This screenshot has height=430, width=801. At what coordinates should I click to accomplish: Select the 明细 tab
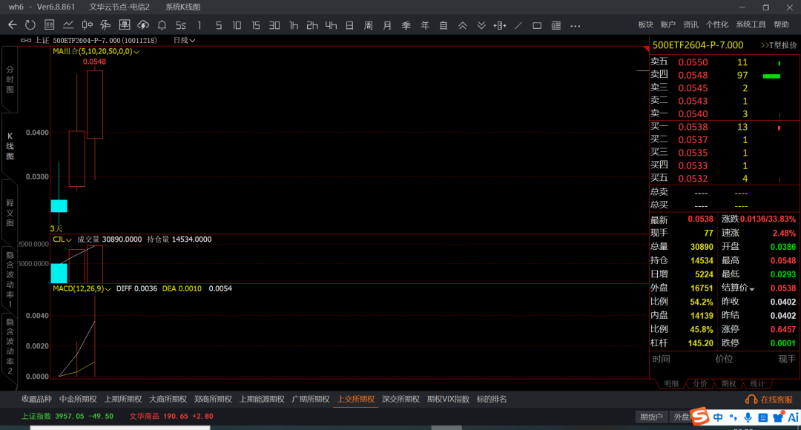[x=671, y=383]
